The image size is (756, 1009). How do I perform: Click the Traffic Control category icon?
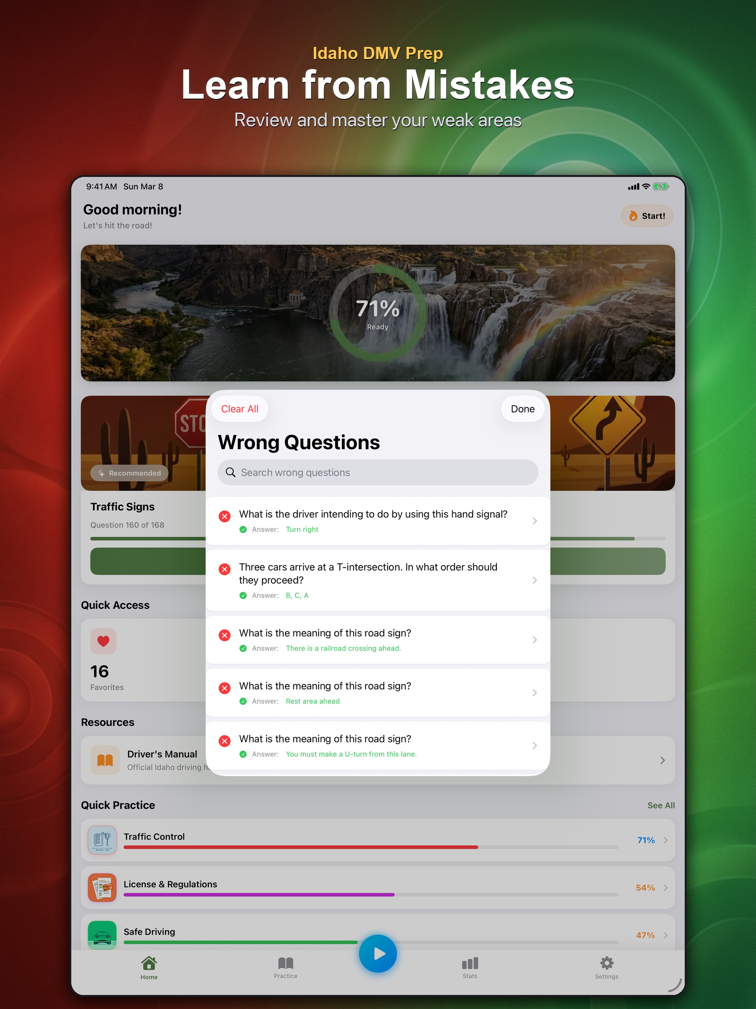pyautogui.click(x=102, y=840)
